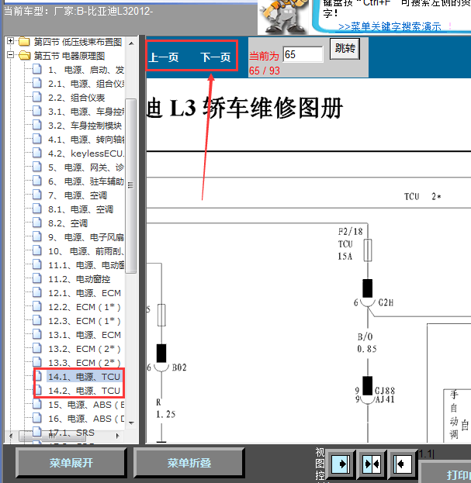The image size is (471, 483).
Task: Open tree item 1、电源、启动、发
Action: tap(86, 70)
